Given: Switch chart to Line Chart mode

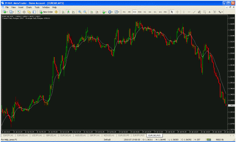Looking at the screenshot, I should (x=74, y=12).
